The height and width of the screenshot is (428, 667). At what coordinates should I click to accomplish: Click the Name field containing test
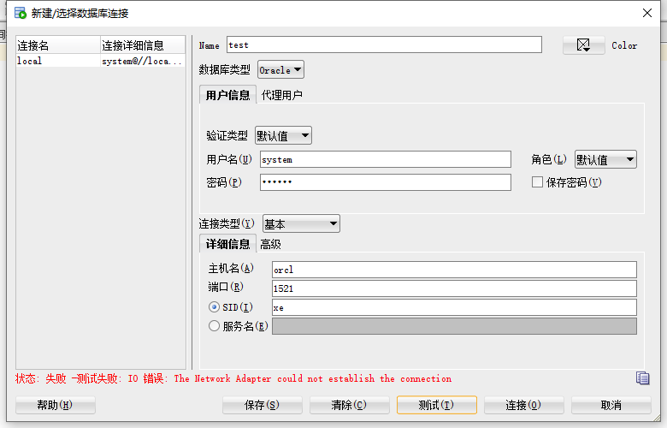coord(384,45)
